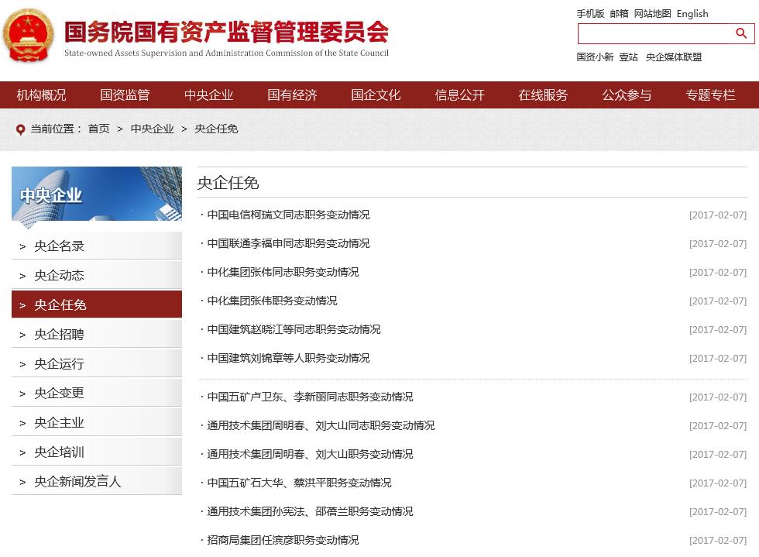Switch to the English version link
The width and height of the screenshot is (759, 557).
(x=692, y=13)
